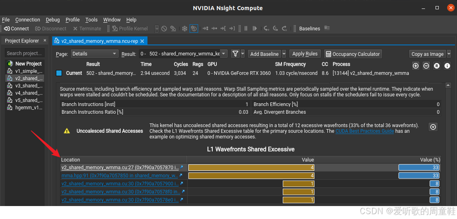
Task: Click the filter funnel icon
Action: (235, 54)
